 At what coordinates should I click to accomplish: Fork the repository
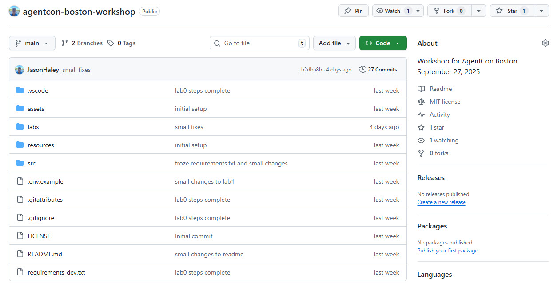pyautogui.click(x=448, y=11)
